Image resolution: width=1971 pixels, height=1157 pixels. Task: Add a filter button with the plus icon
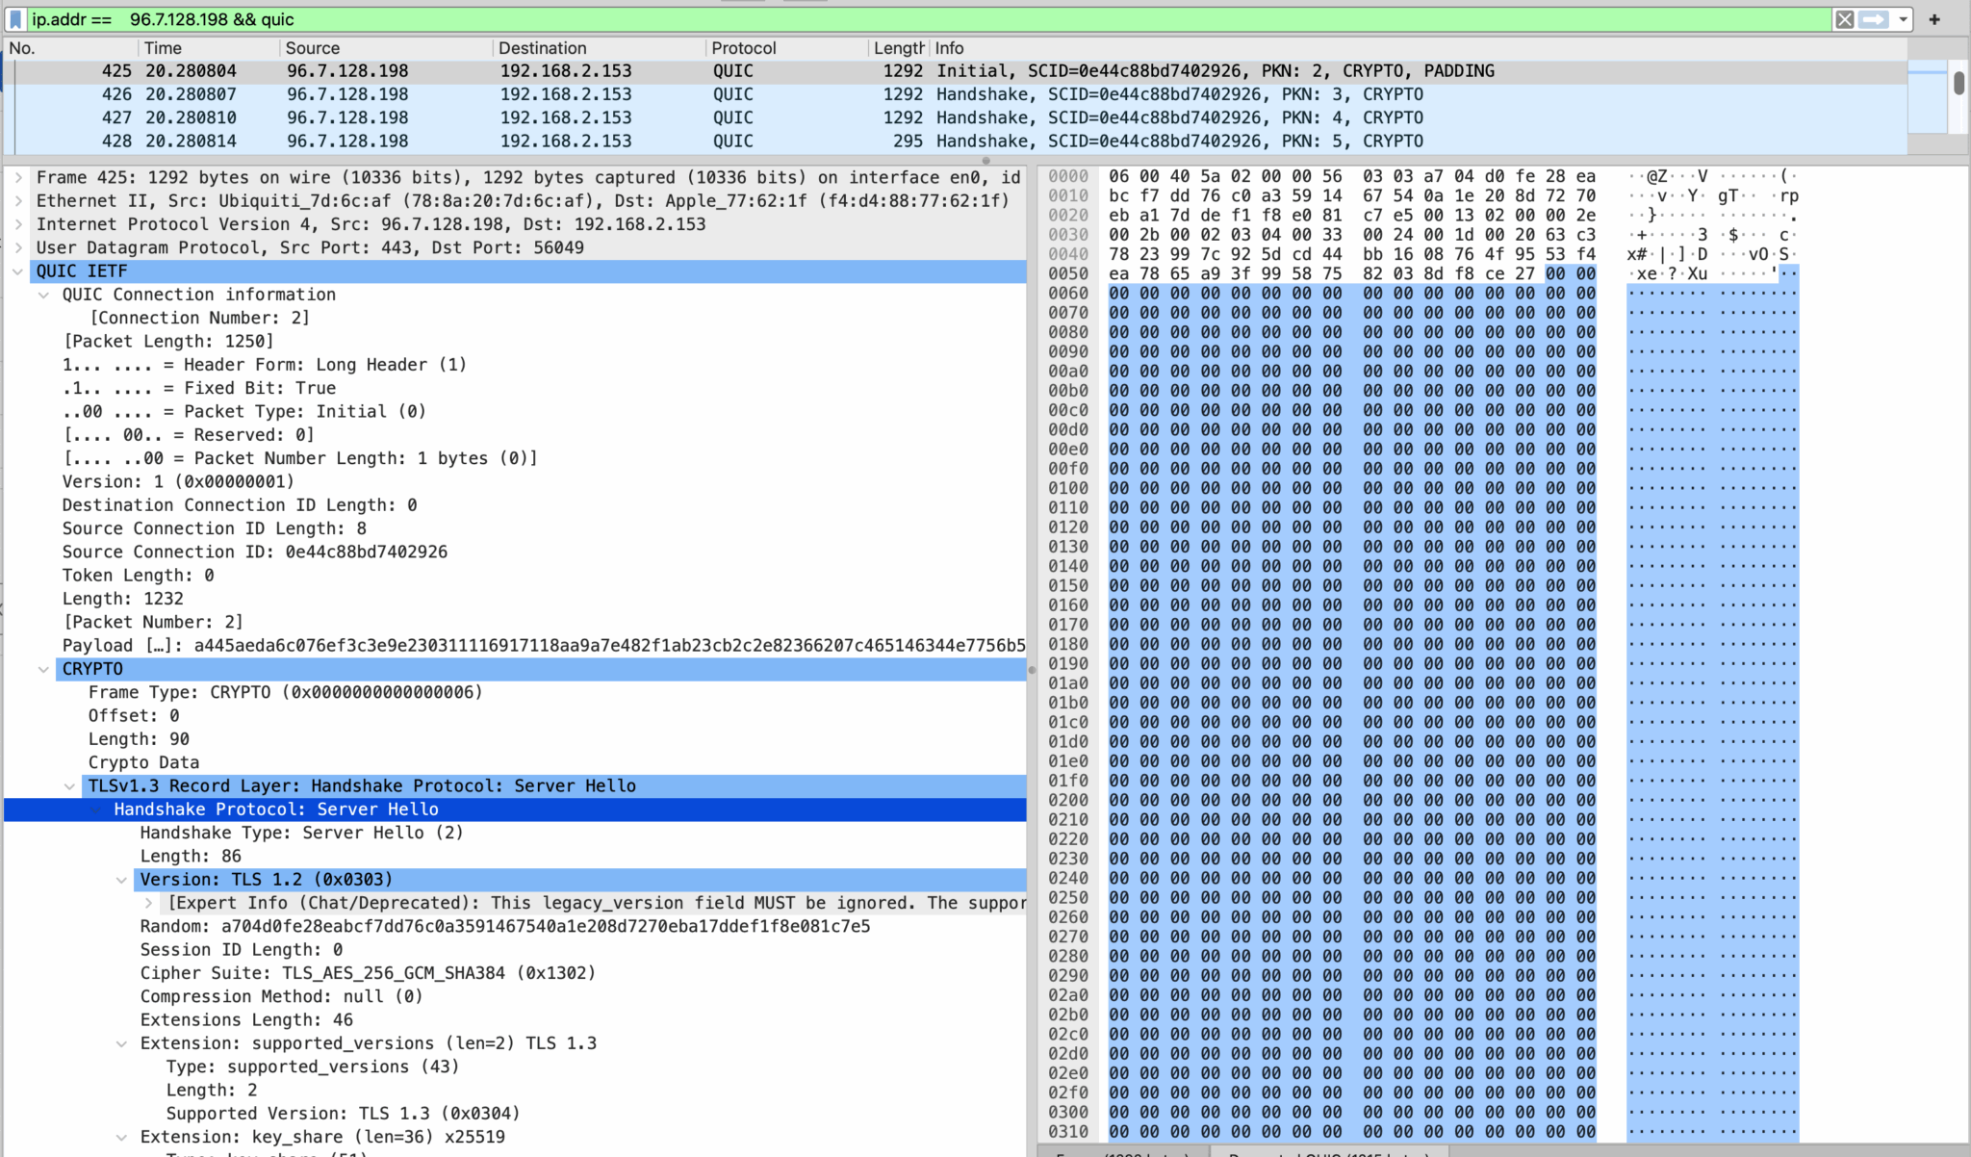tap(1934, 19)
